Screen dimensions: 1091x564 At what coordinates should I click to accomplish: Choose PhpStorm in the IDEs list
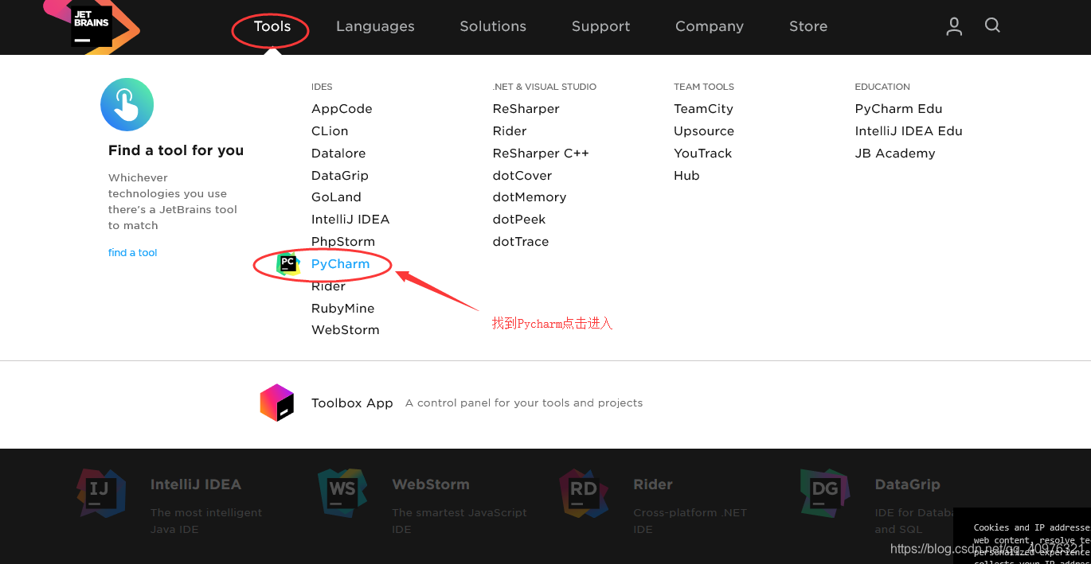click(343, 242)
